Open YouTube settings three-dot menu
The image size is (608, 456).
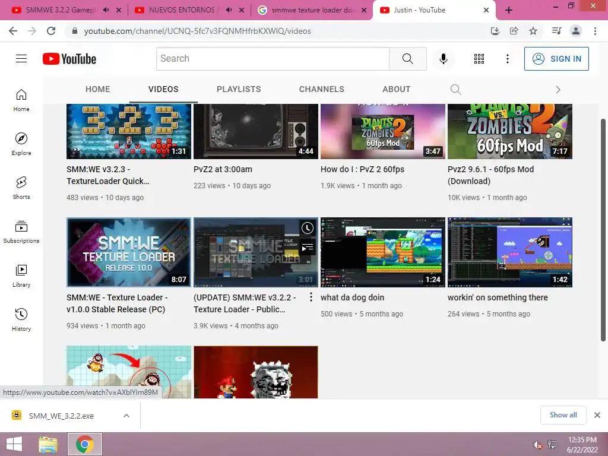point(507,59)
